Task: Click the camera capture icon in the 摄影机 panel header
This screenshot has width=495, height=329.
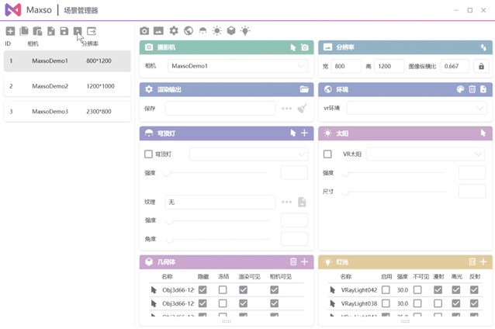Action: coord(305,47)
